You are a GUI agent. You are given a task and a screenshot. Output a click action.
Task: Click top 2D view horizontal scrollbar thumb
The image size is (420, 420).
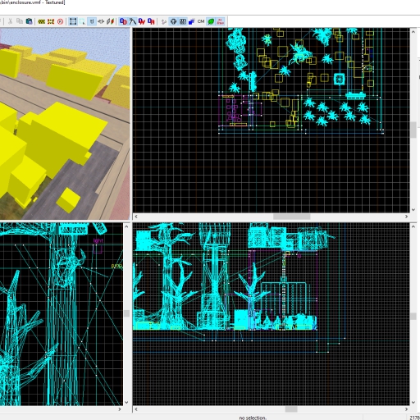point(292,217)
